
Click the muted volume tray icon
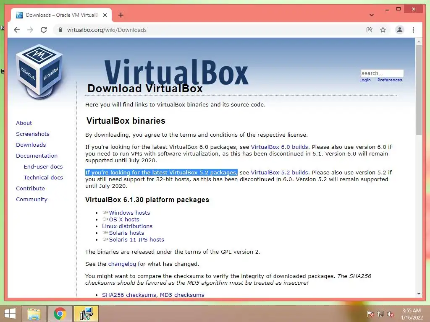391,314
